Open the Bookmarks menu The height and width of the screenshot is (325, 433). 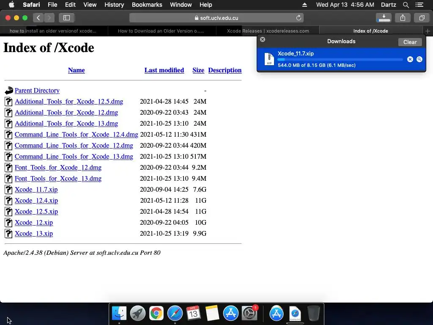coord(147,5)
